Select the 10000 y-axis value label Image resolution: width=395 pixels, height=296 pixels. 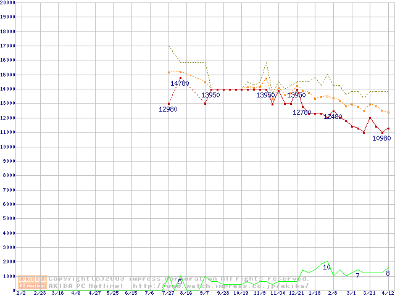8,147
